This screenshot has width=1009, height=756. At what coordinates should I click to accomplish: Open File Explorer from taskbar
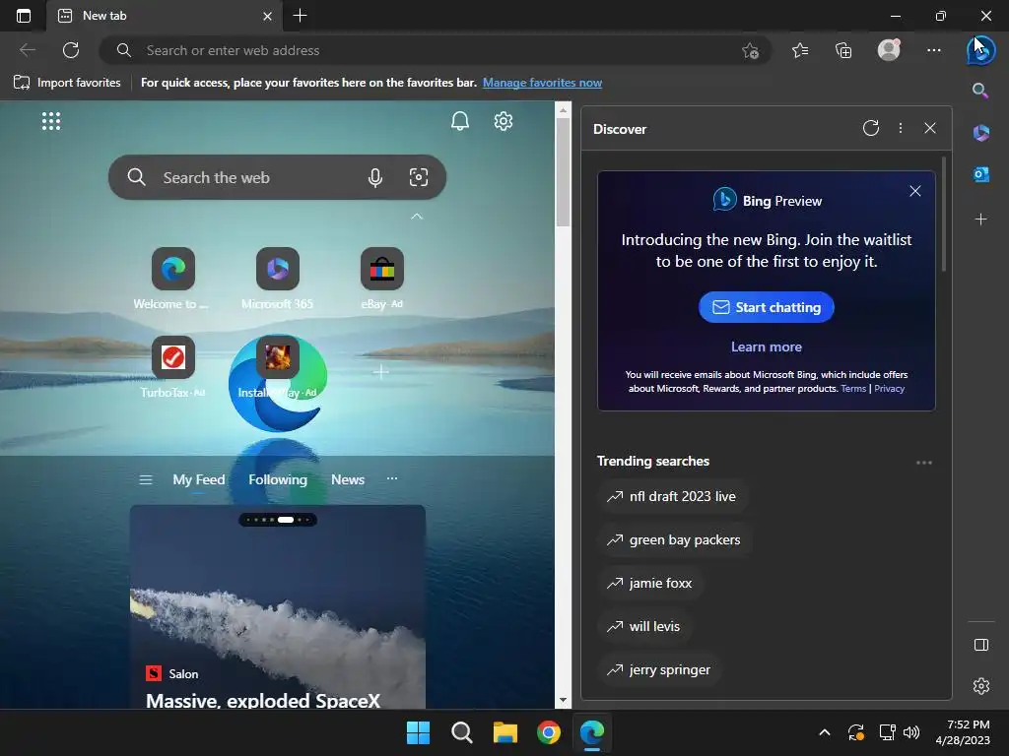[505, 732]
